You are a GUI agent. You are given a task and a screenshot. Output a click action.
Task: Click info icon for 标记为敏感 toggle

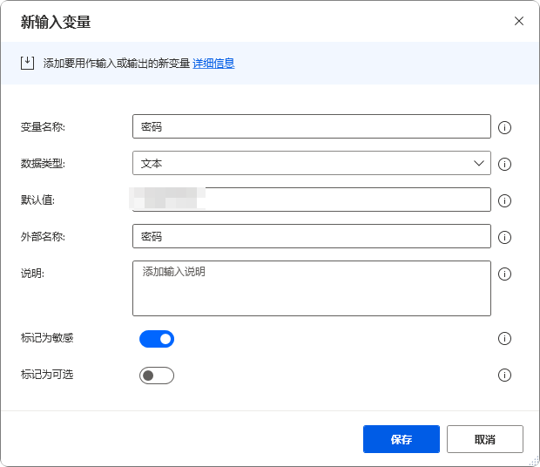click(504, 339)
